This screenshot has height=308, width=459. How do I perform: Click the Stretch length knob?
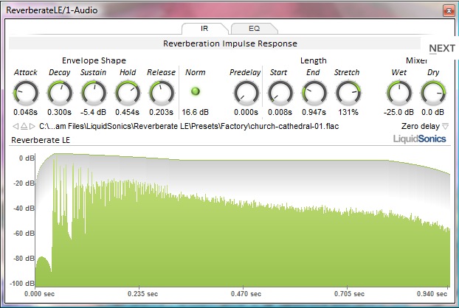(347, 92)
